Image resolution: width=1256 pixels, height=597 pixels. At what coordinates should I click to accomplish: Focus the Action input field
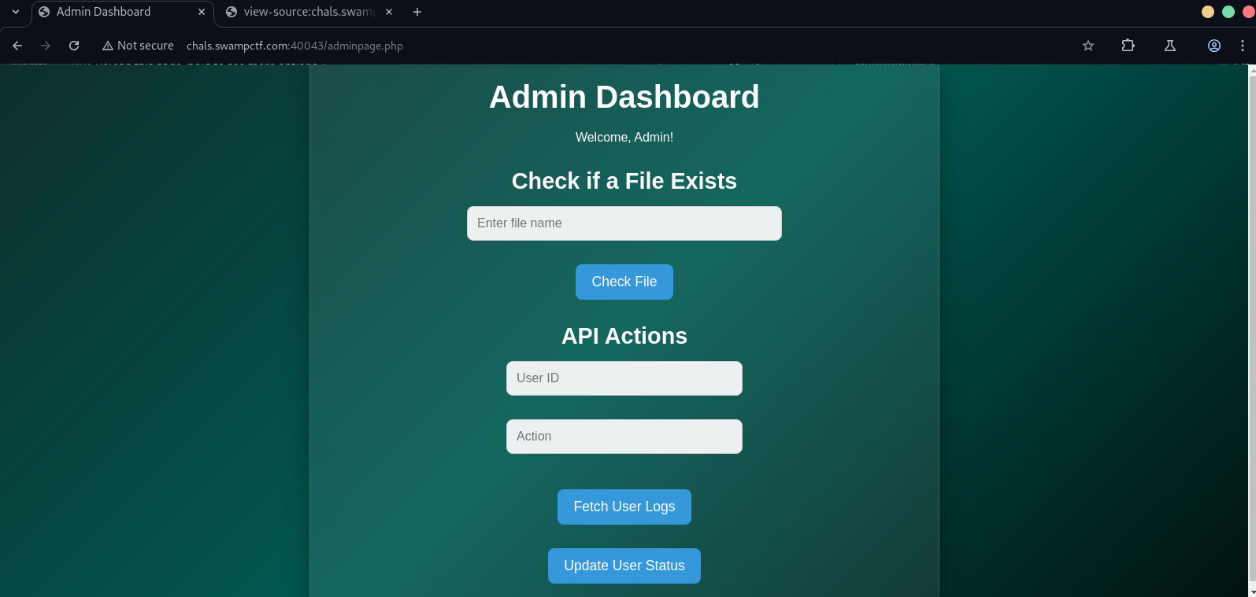tap(624, 437)
